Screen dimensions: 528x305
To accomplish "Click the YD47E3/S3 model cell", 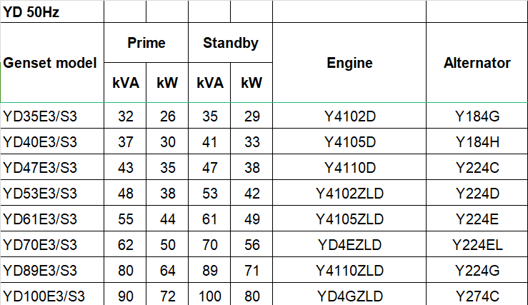I will 40,167.
